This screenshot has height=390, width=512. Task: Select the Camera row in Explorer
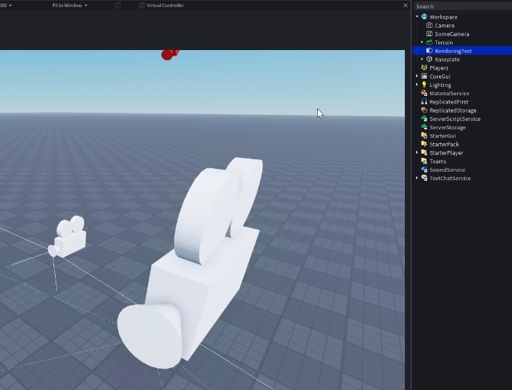coord(463,26)
